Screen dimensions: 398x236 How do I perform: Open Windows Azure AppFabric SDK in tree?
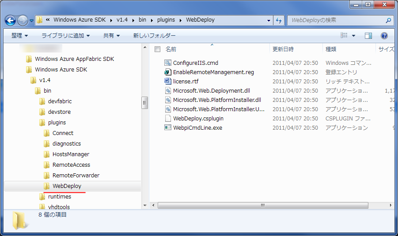click(74, 59)
